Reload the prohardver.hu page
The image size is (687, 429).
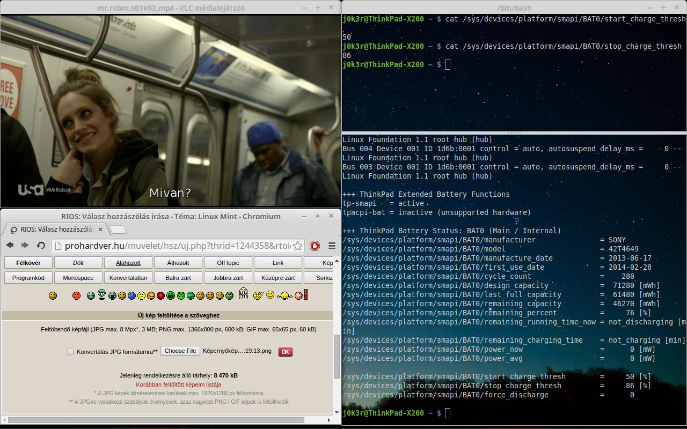click(x=41, y=246)
